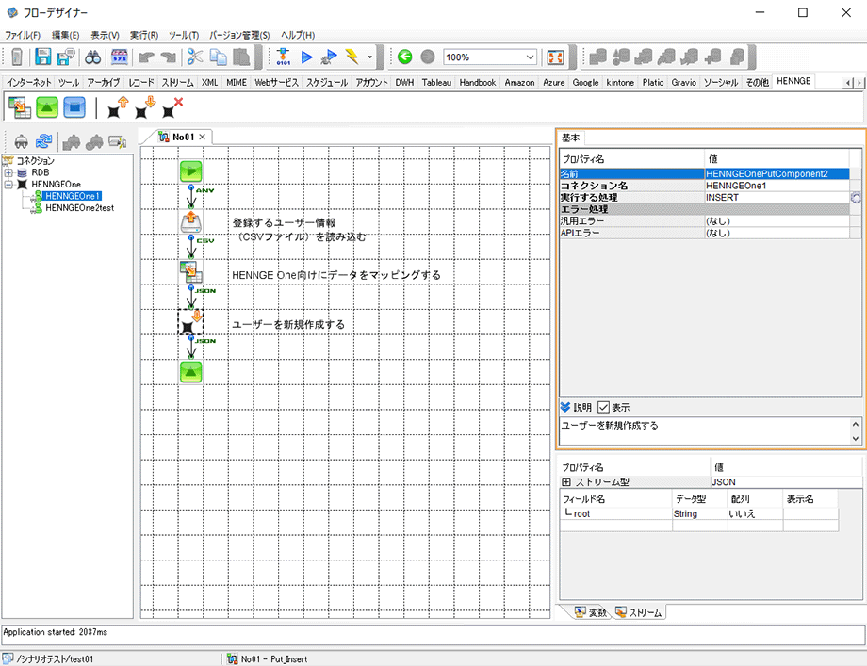Switch to the 変数 tab

(x=591, y=612)
